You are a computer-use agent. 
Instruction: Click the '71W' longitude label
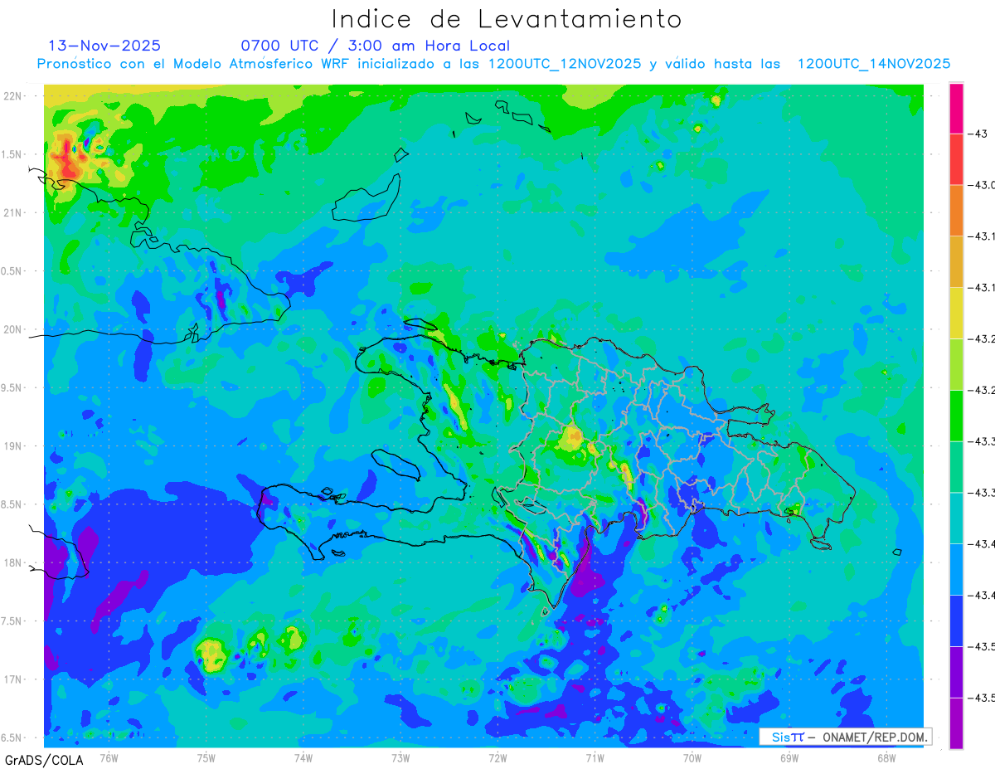point(595,758)
